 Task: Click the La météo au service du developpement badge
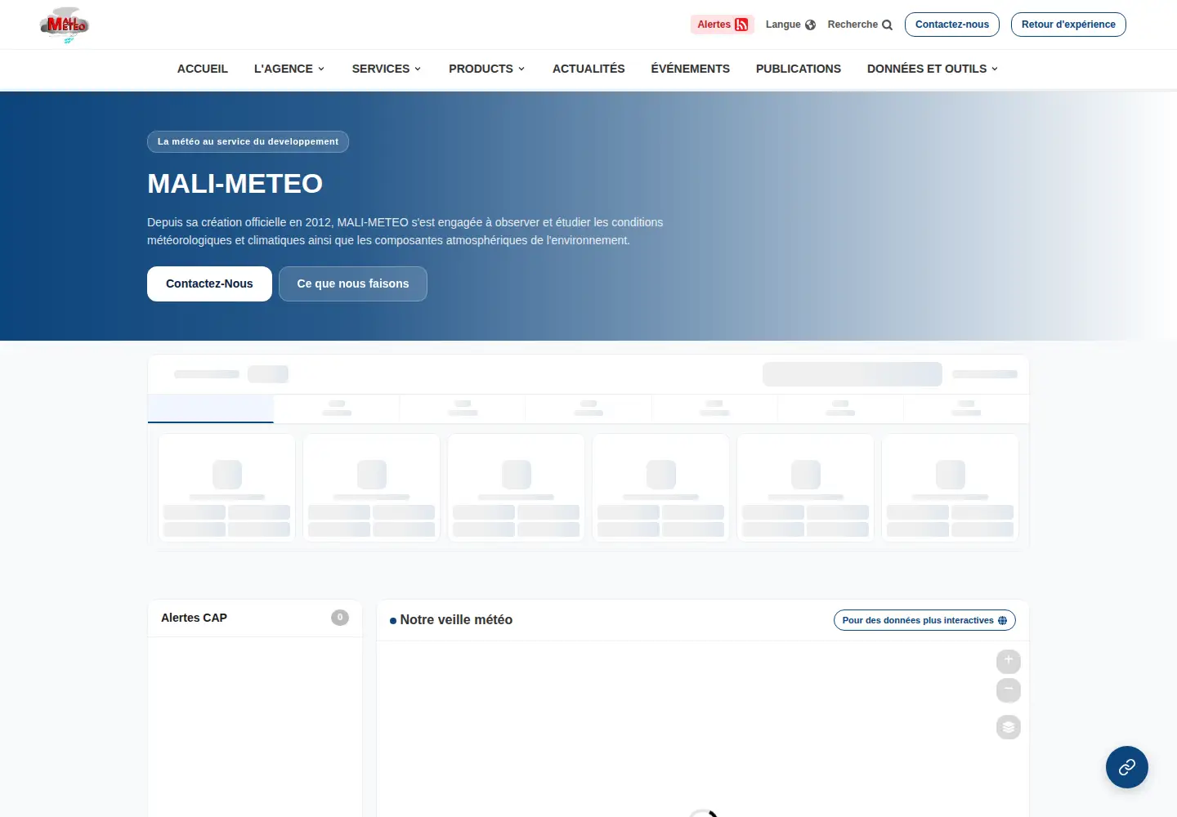pos(248,141)
